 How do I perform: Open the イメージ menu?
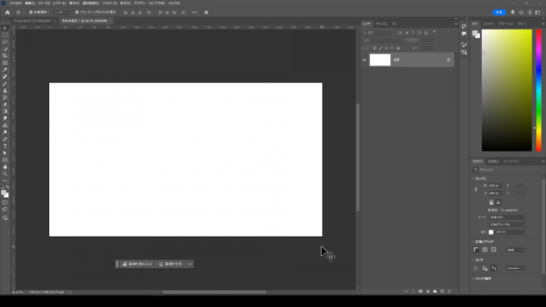click(44, 3)
